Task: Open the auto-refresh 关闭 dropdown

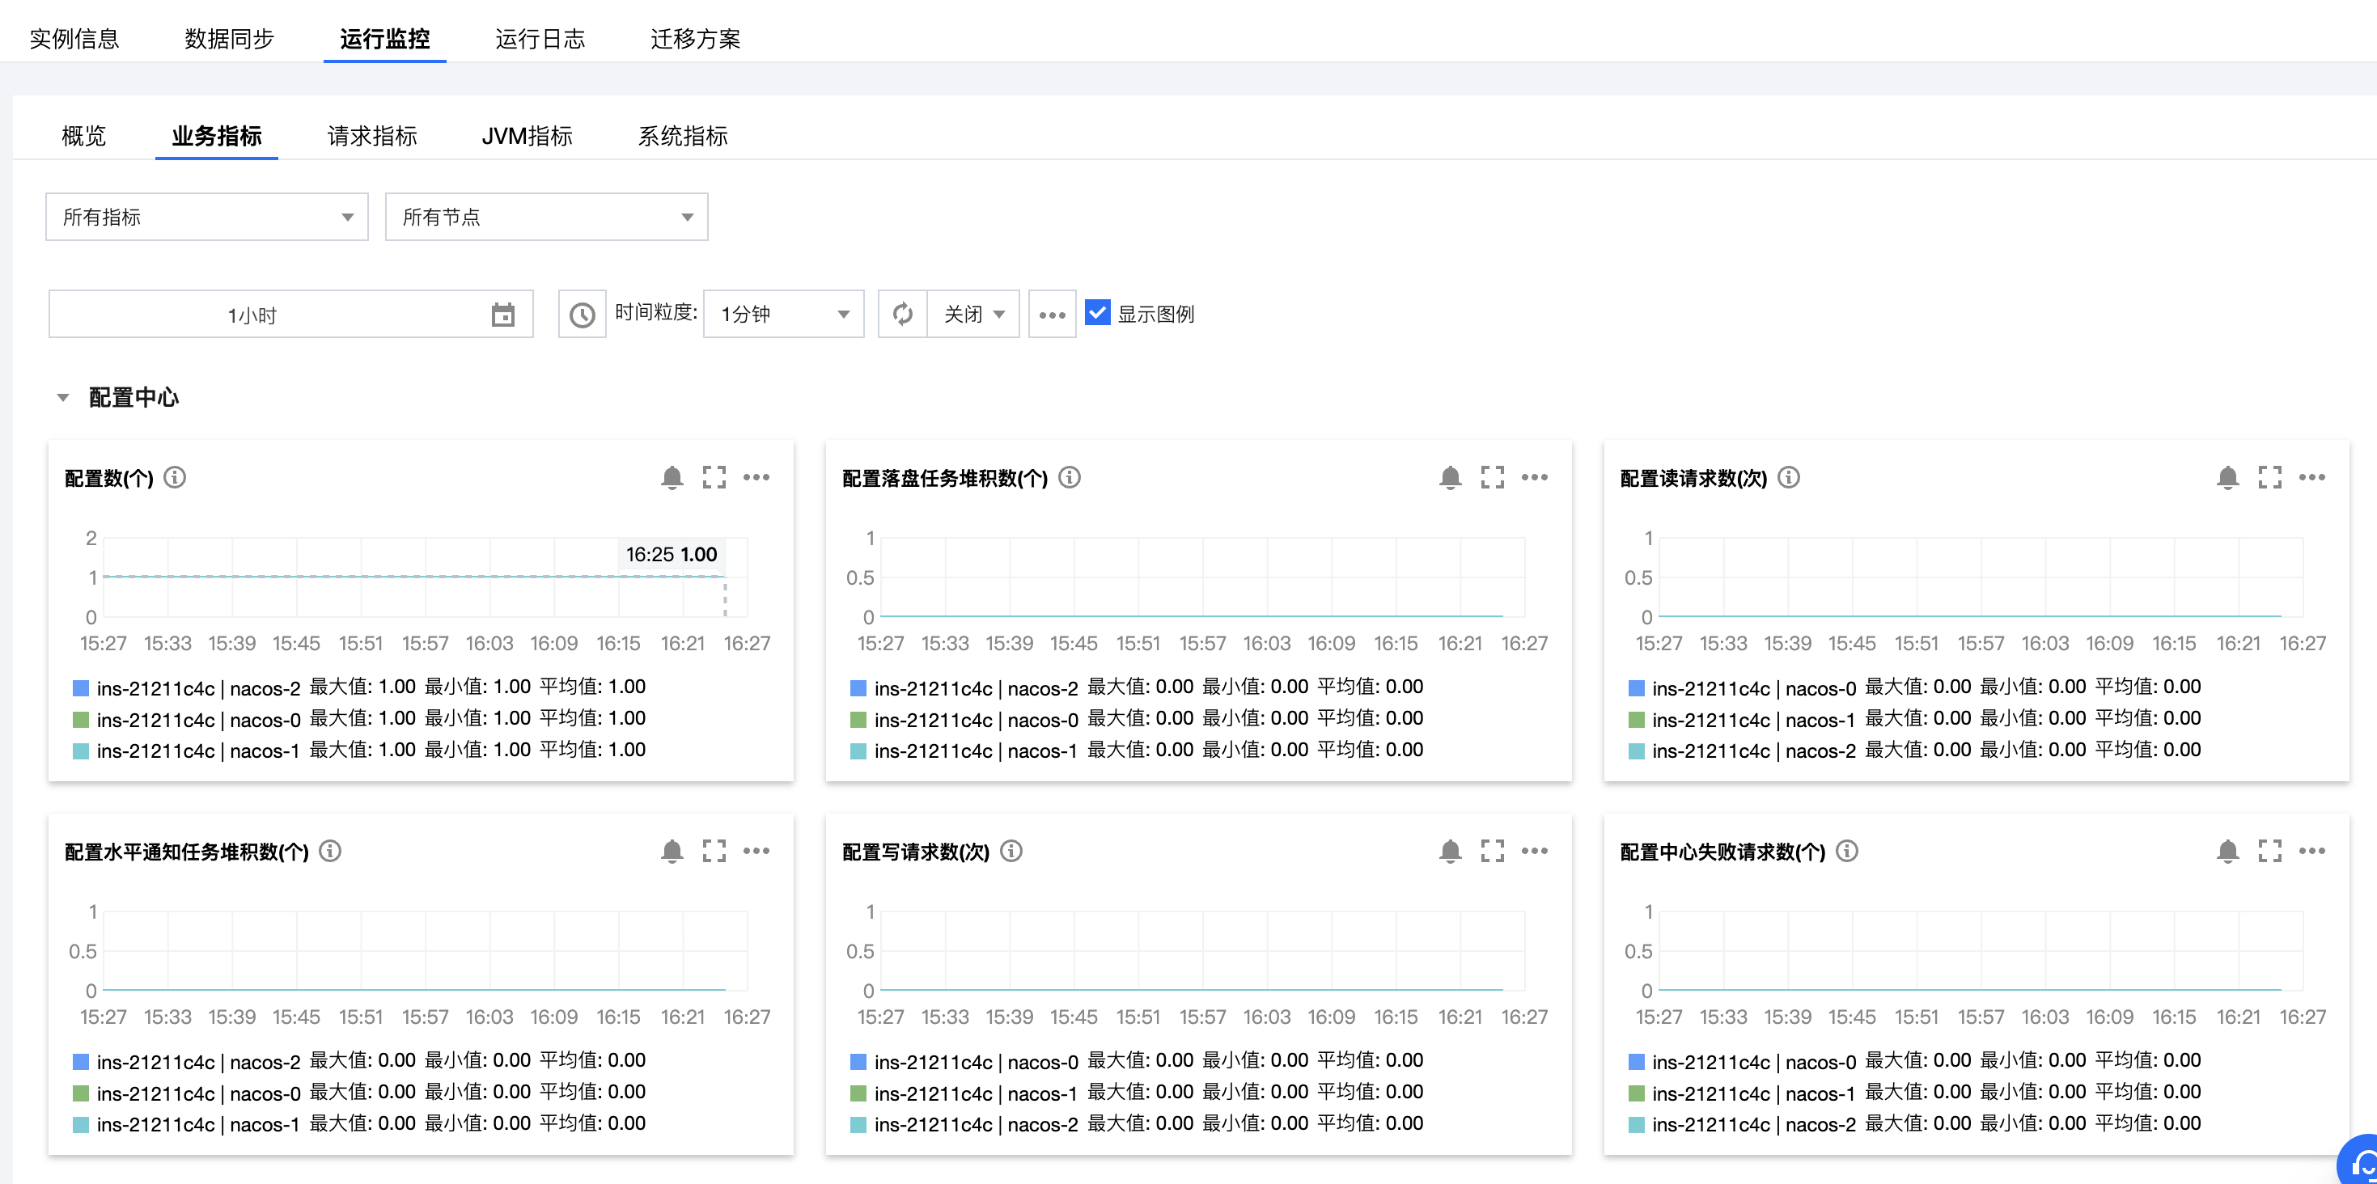Action: (x=972, y=315)
